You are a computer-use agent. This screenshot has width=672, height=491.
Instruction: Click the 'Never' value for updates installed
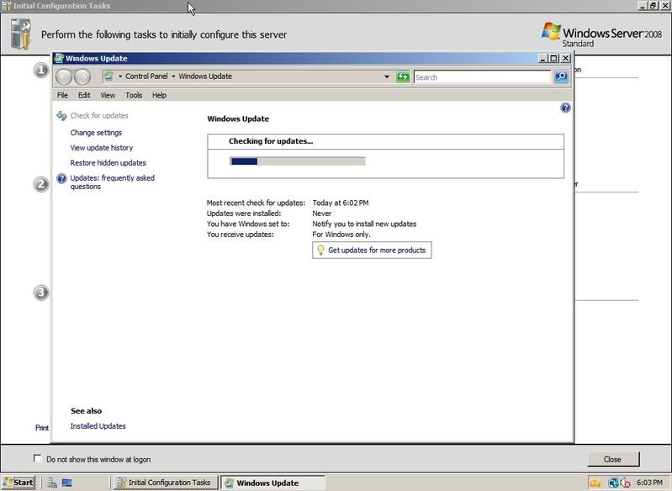point(322,214)
